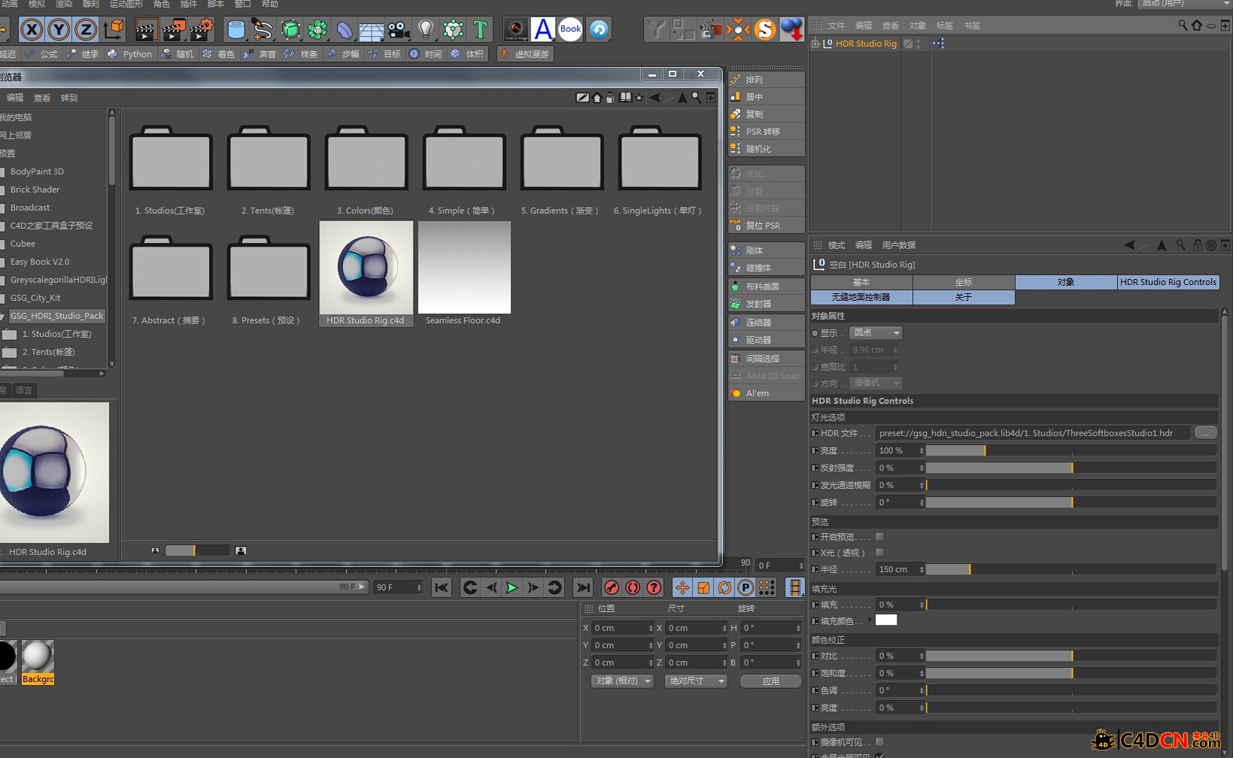Expand the 填充颜色 color disclosure arrow
The width and height of the screenshot is (1233, 758).
pos(870,620)
